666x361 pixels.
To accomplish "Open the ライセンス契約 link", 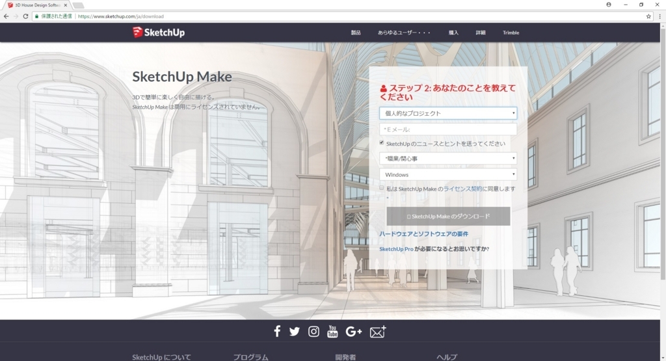I will pos(462,189).
